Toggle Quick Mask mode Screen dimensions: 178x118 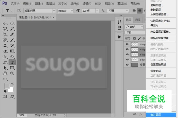pyautogui.click(x=5, y=97)
